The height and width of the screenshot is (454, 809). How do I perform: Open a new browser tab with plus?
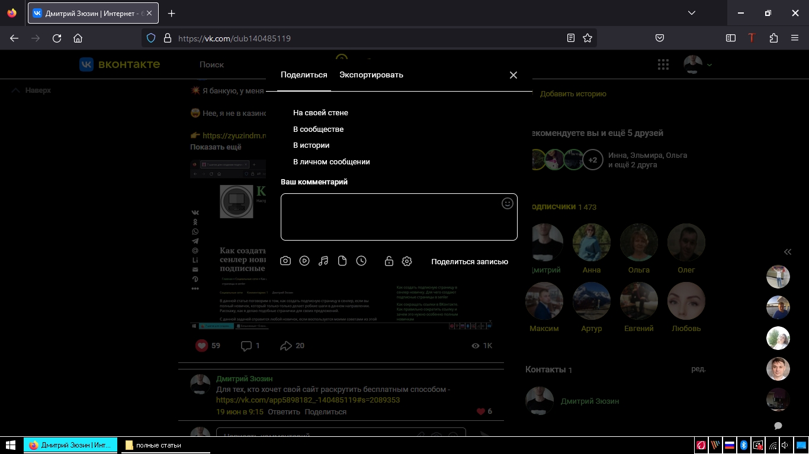[x=172, y=13]
